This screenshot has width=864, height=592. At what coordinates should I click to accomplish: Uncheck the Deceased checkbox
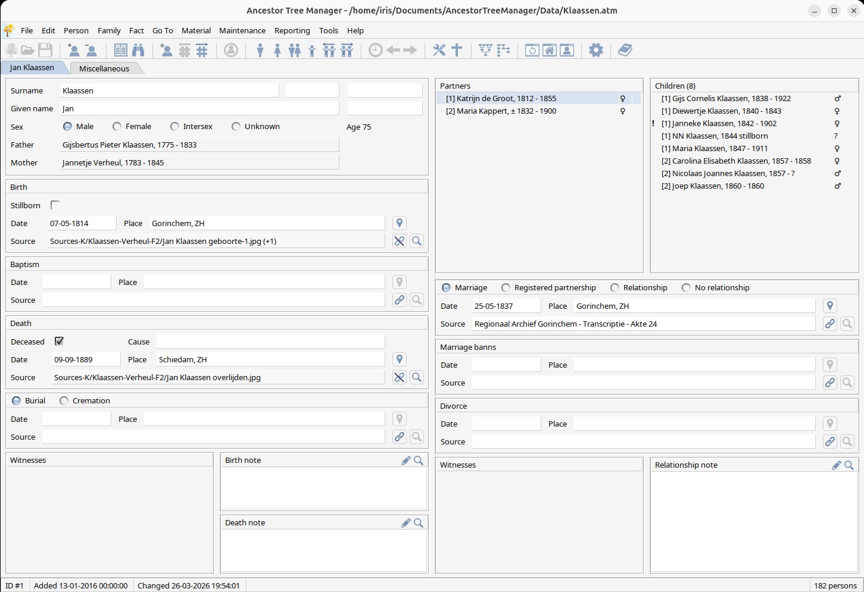coord(59,342)
